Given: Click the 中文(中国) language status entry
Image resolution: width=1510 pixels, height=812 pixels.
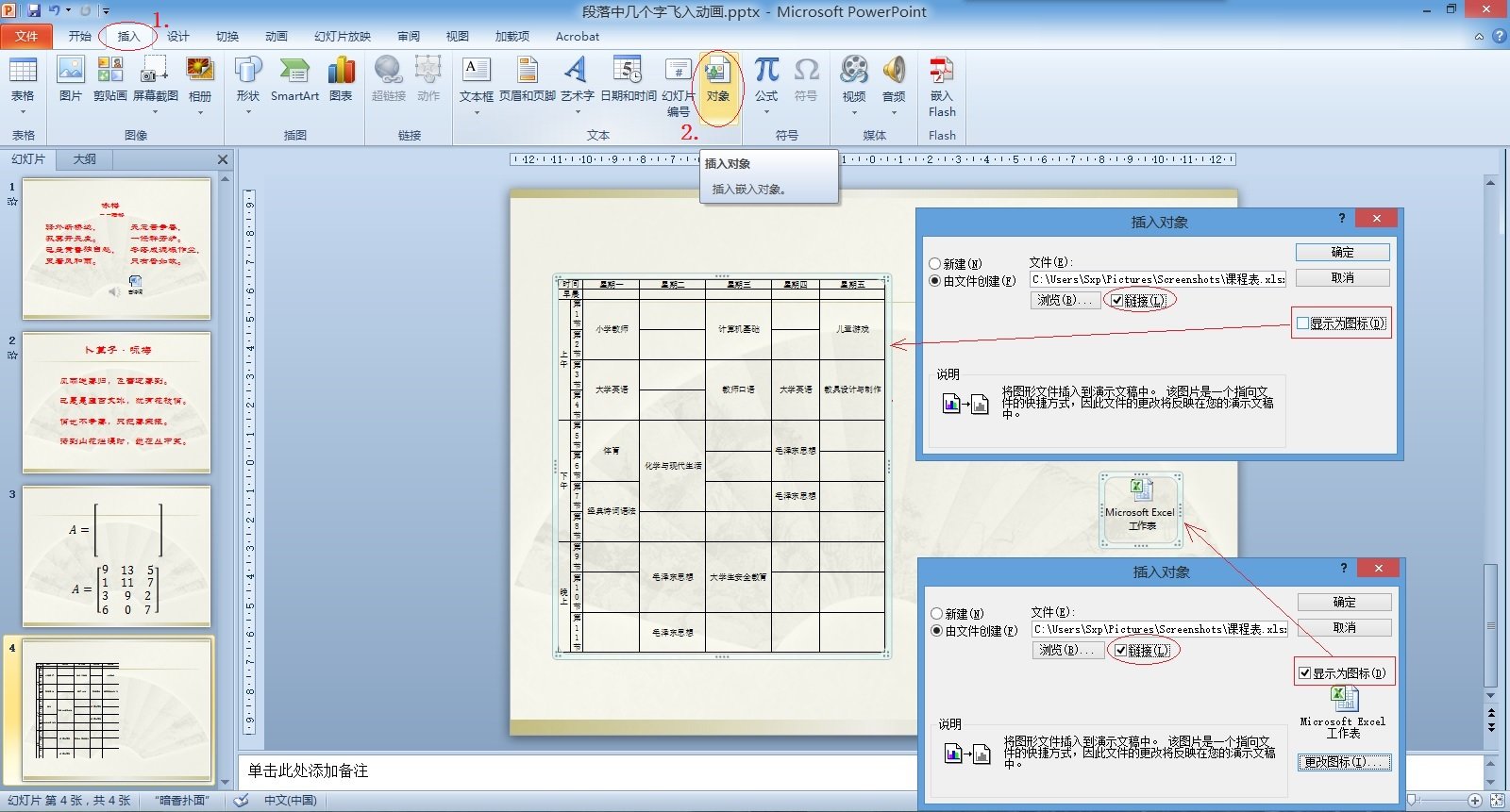Looking at the screenshot, I should click(x=290, y=801).
